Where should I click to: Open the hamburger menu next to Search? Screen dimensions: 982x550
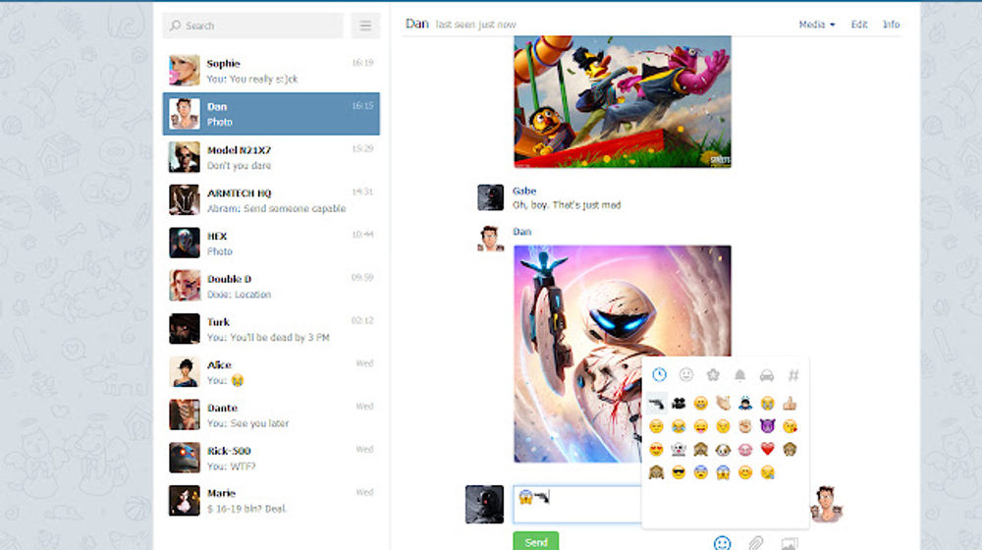pyautogui.click(x=365, y=26)
